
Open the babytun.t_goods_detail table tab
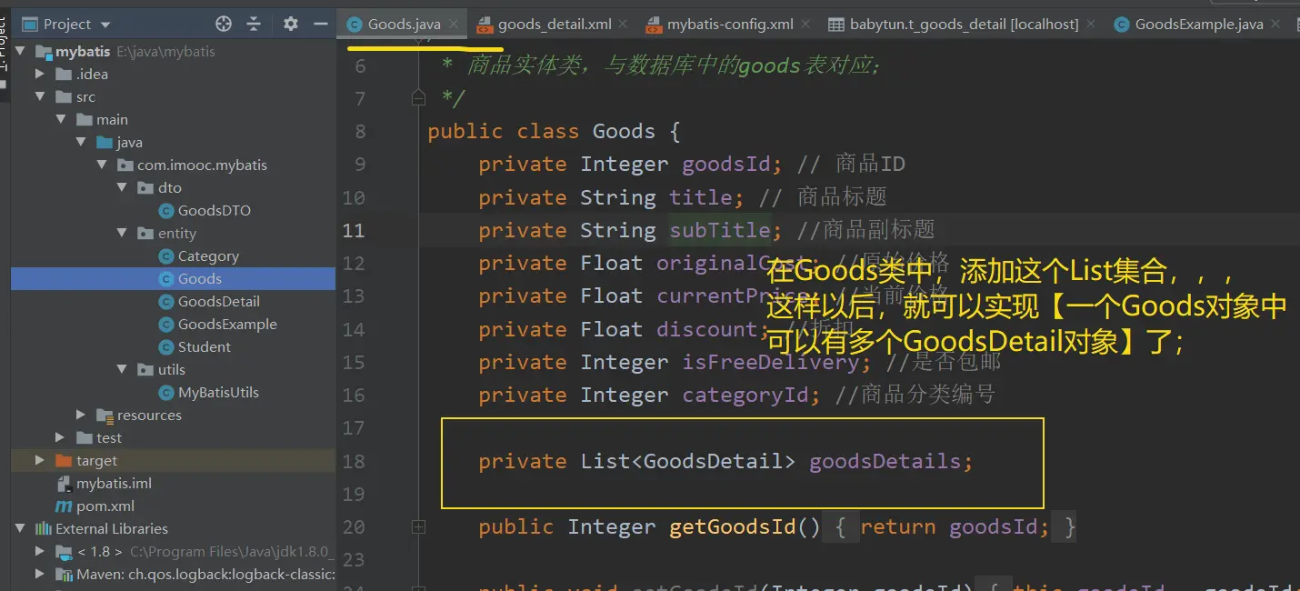[x=964, y=25]
